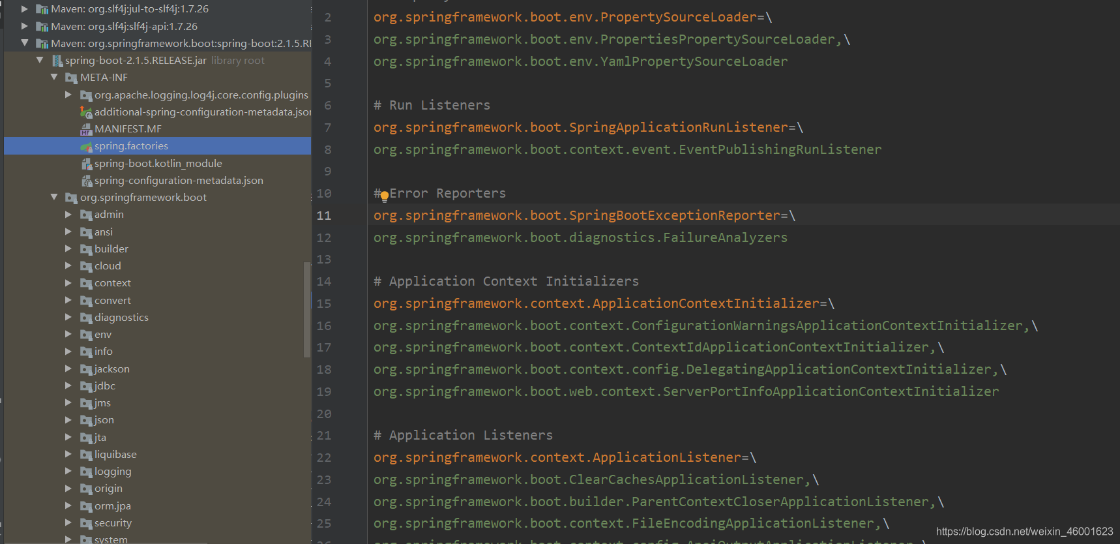Expand the info package
The height and width of the screenshot is (544, 1120).
(x=68, y=352)
